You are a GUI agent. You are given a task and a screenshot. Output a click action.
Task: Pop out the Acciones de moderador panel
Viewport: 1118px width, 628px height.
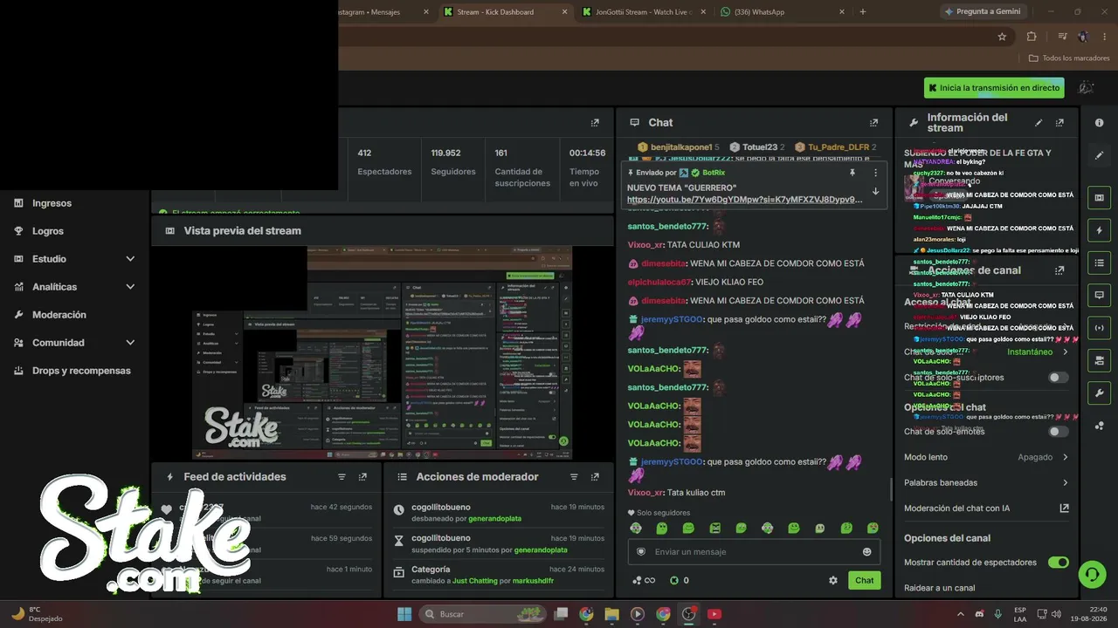pos(595,477)
